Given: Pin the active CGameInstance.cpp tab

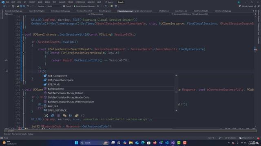Looking at the screenshot, I should 135,11.
